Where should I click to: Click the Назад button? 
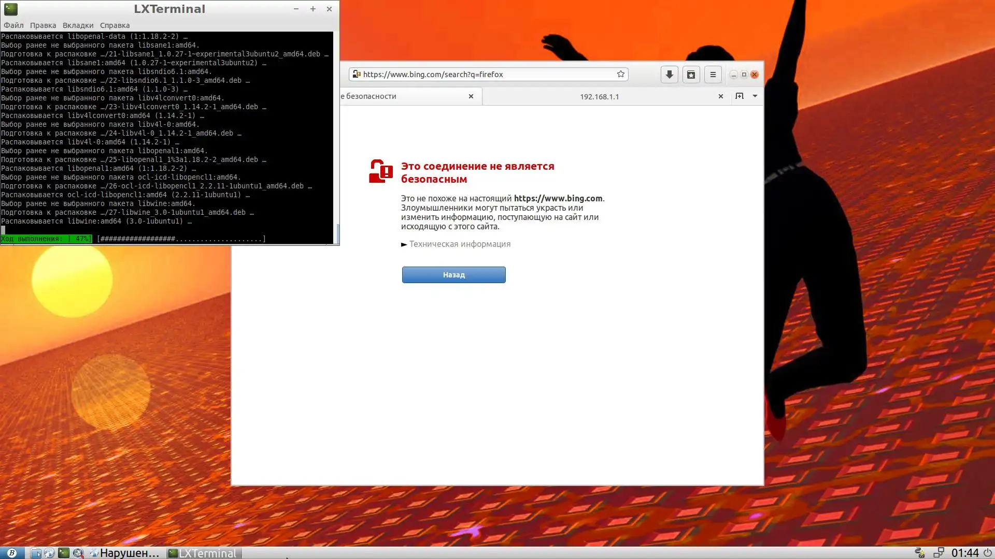coord(453,275)
